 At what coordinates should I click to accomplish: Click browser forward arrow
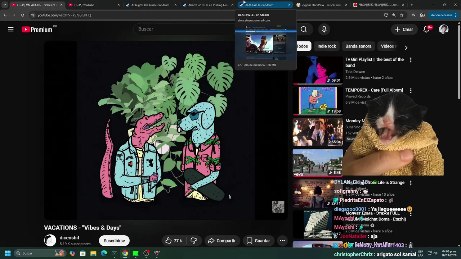pyautogui.click(x=14, y=15)
